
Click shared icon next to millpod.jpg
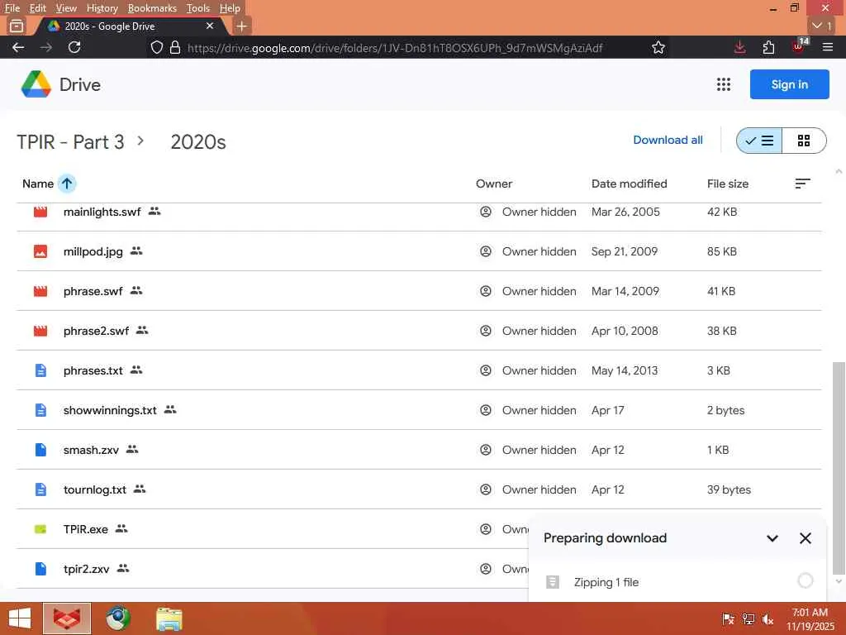click(136, 251)
